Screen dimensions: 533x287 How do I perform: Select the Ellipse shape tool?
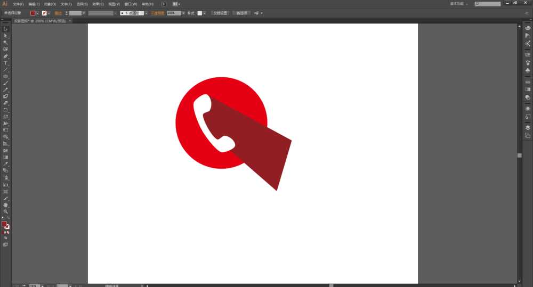coord(6,76)
